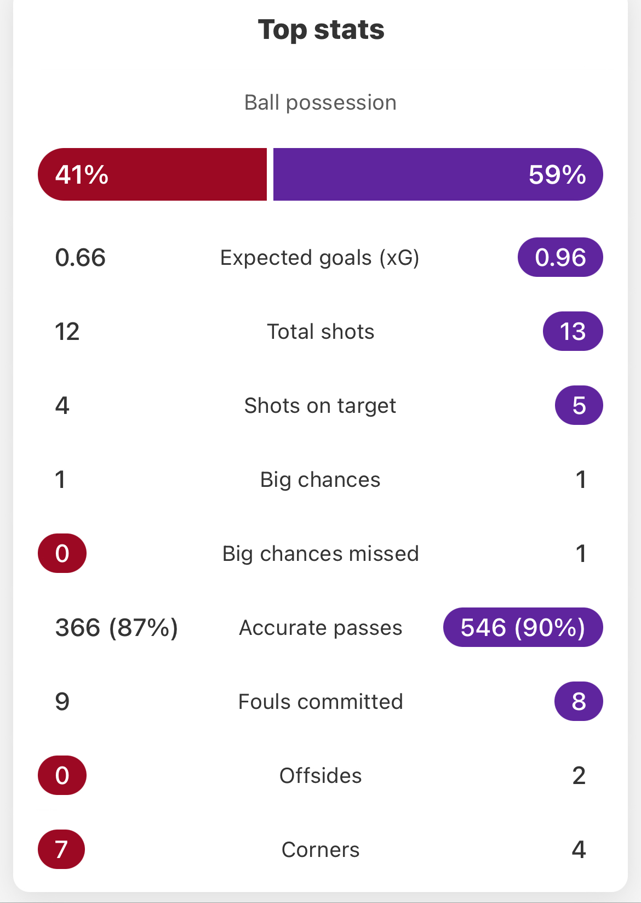Select the Corners row label
This screenshot has height=903, width=641.
(321, 850)
